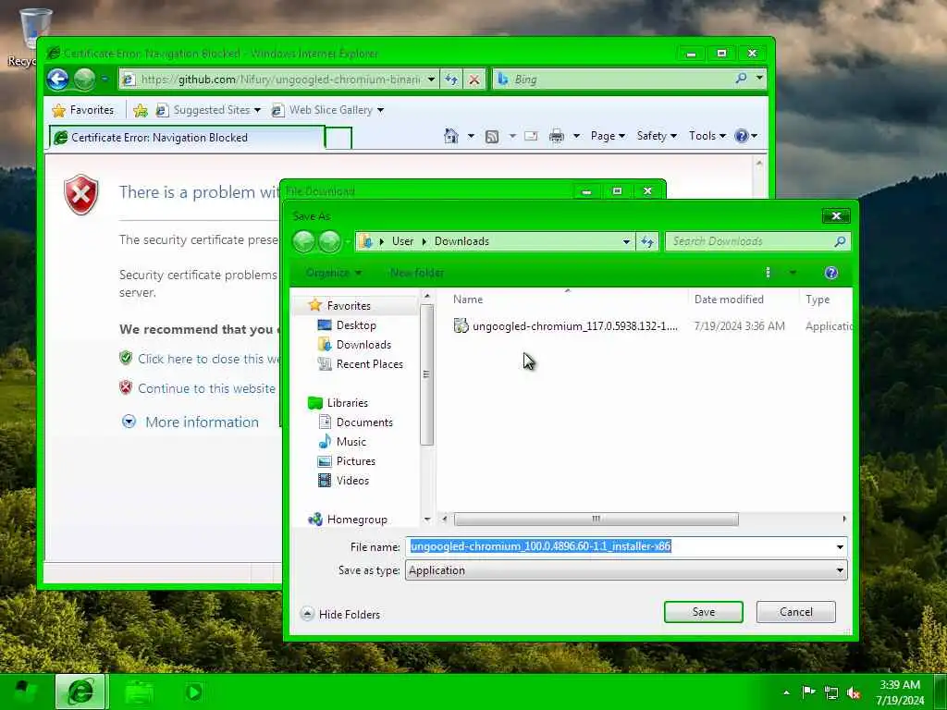Expand More information on certificate page

tap(191, 422)
